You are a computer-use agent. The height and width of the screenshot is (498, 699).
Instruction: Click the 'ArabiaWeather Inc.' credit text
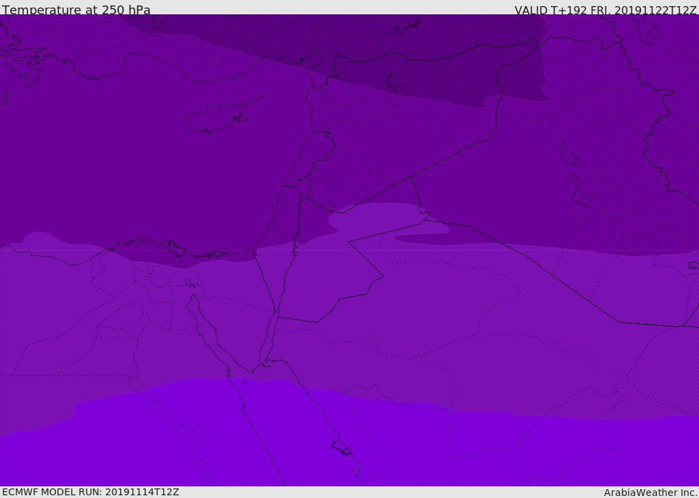point(651,493)
